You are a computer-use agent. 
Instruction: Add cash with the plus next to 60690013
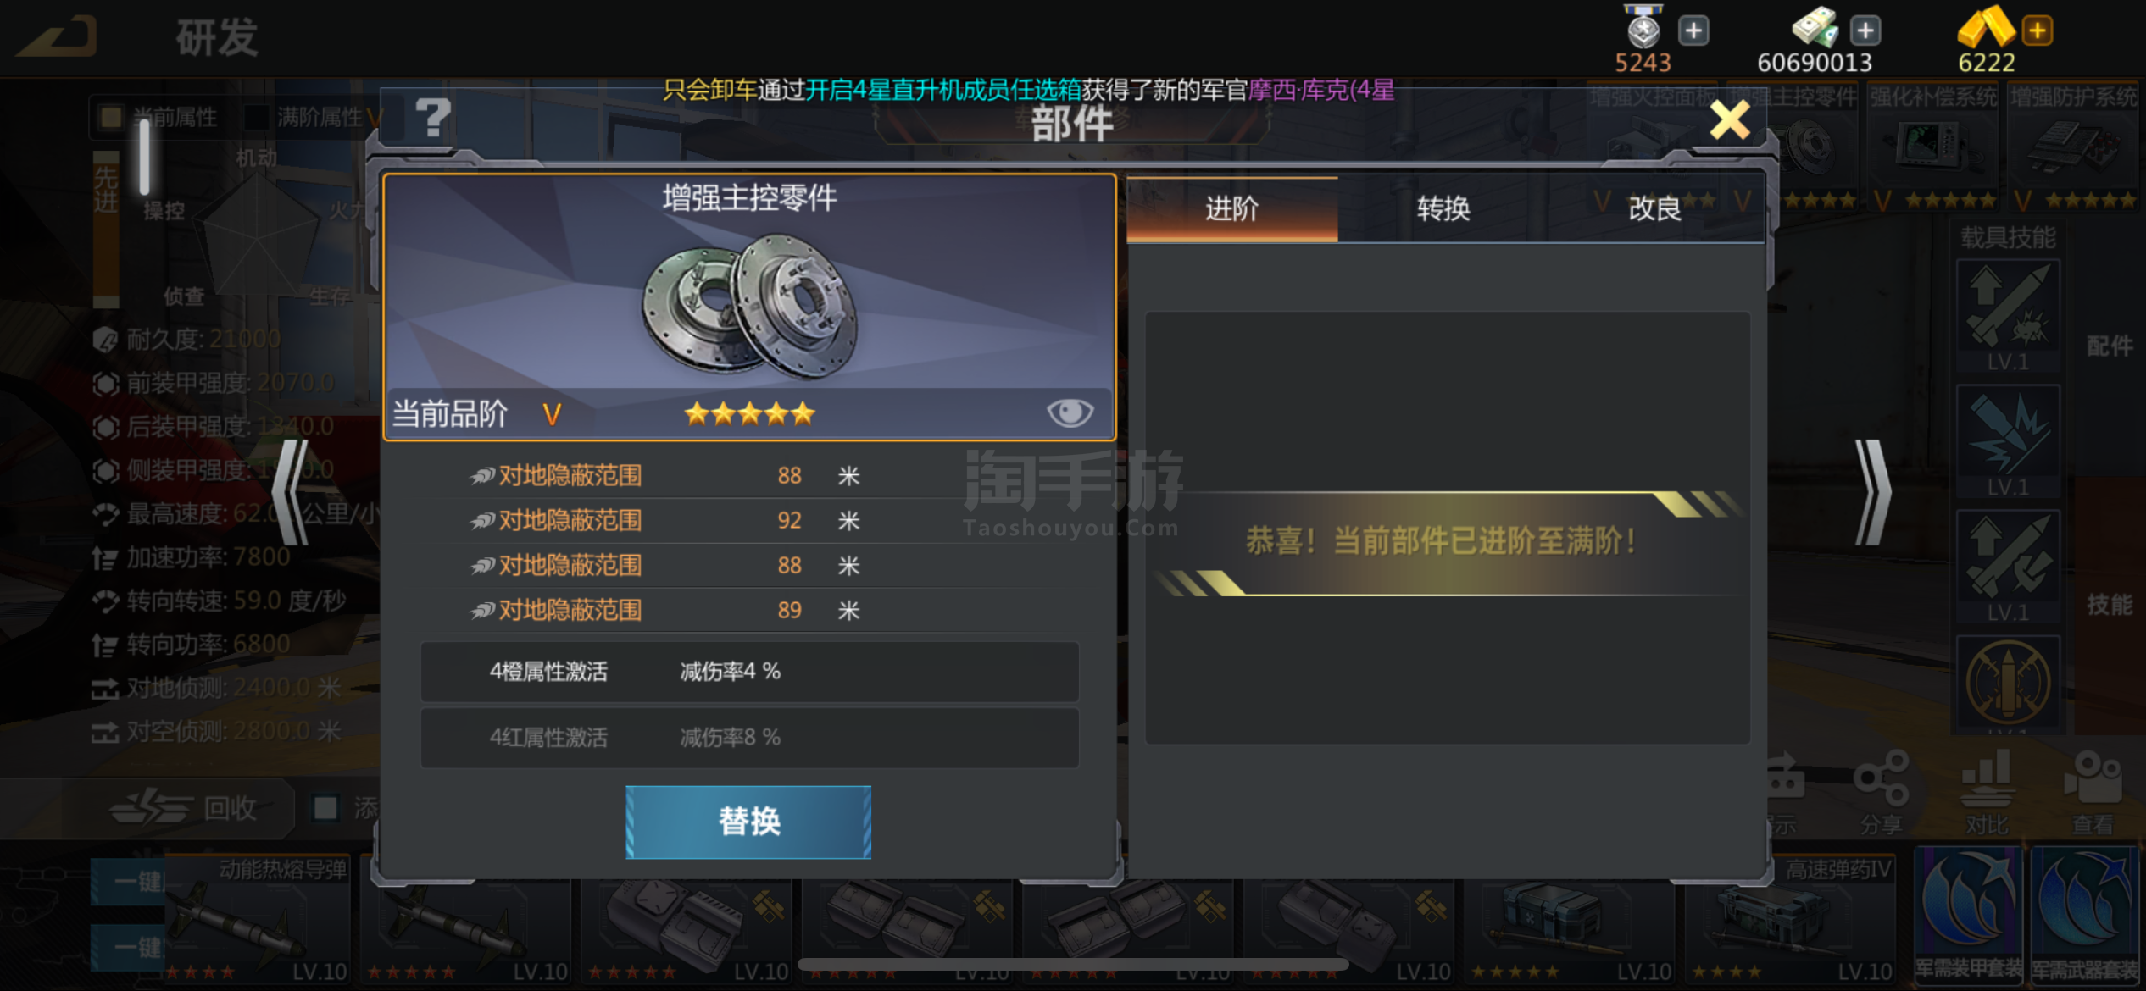[x=1865, y=31]
